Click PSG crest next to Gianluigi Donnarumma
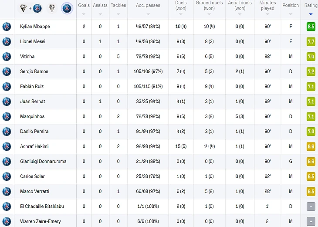Screen dimensions: 318x227 coord(7,161)
